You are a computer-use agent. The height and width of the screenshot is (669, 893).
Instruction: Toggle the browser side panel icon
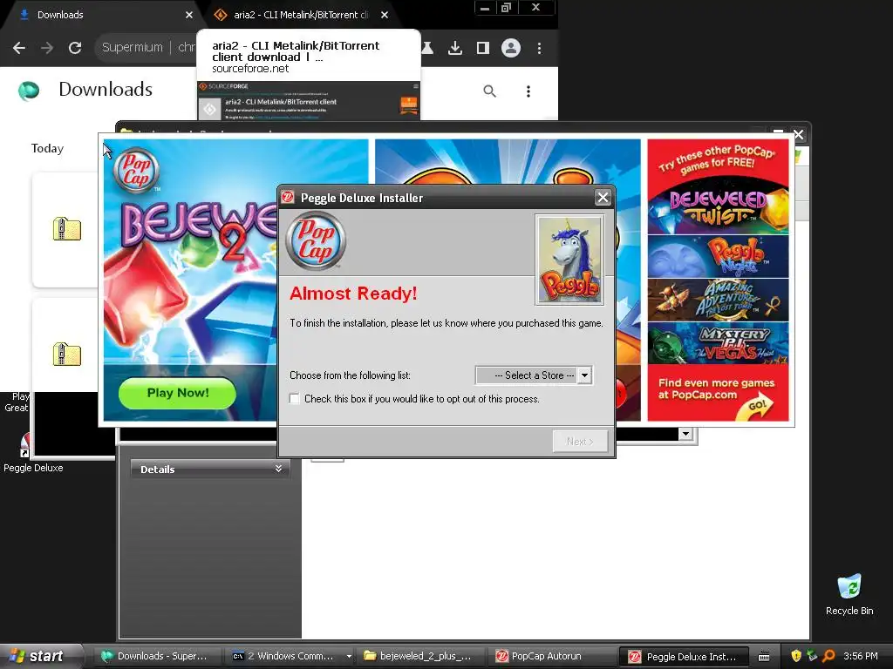(483, 48)
